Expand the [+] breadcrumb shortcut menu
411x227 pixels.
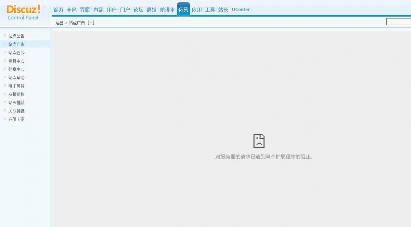(x=91, y=22)
